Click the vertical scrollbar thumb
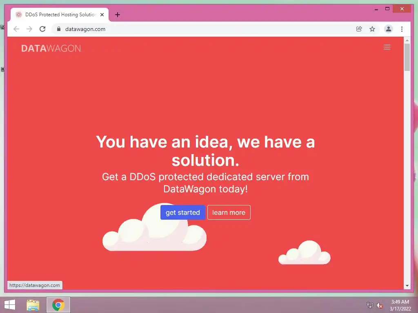418x313 pixels. pos(407,57)
